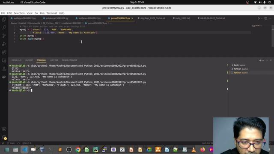
Task: Open the Terminal menu
Action: pos(51,13)
